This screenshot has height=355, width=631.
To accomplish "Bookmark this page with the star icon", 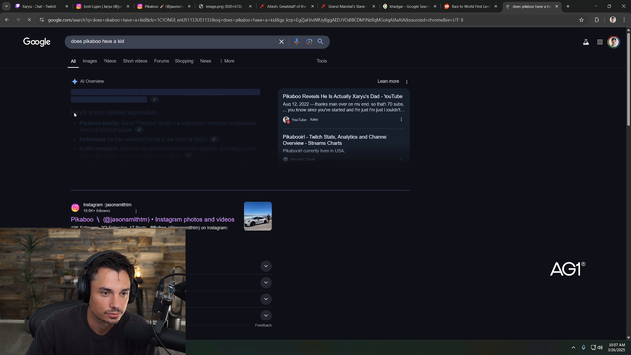I will tap(581, 20).
